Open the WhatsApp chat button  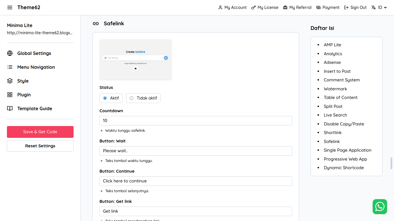pyautogui.click(x=380, y=207)
